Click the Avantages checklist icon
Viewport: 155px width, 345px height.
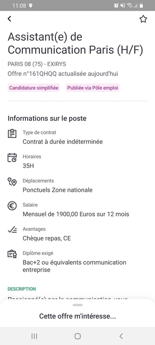point(12,230)
